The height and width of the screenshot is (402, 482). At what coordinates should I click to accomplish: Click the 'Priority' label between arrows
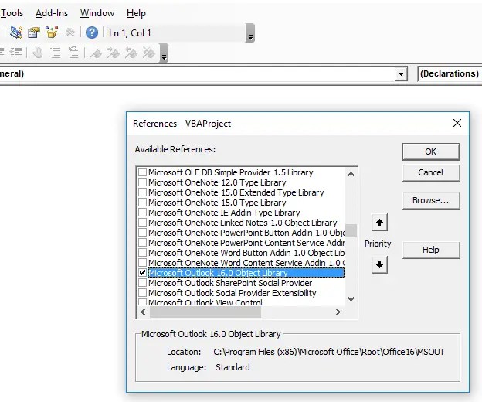tap(378, 244)
